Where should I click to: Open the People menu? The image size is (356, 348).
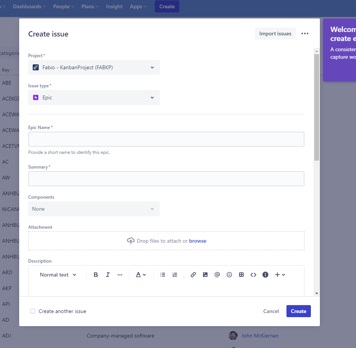click(x=64, y=7)
